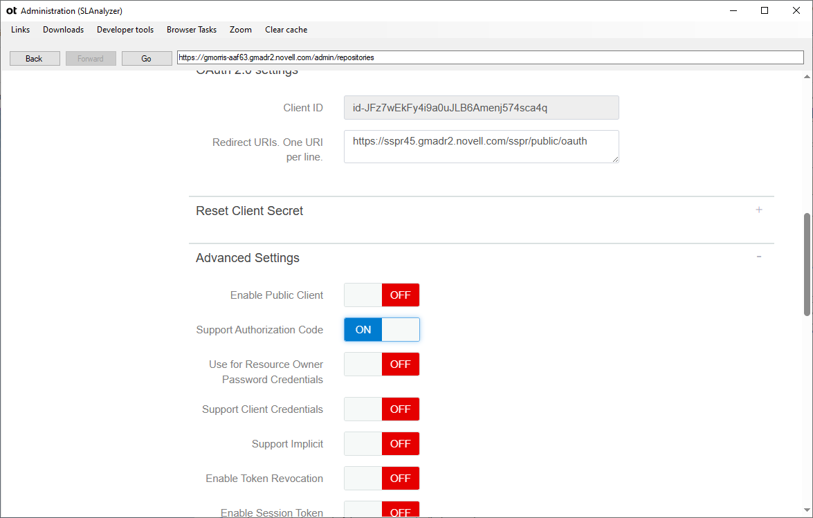
Task: Expand the Reset Client Secret section
Action: click(759, 210)
